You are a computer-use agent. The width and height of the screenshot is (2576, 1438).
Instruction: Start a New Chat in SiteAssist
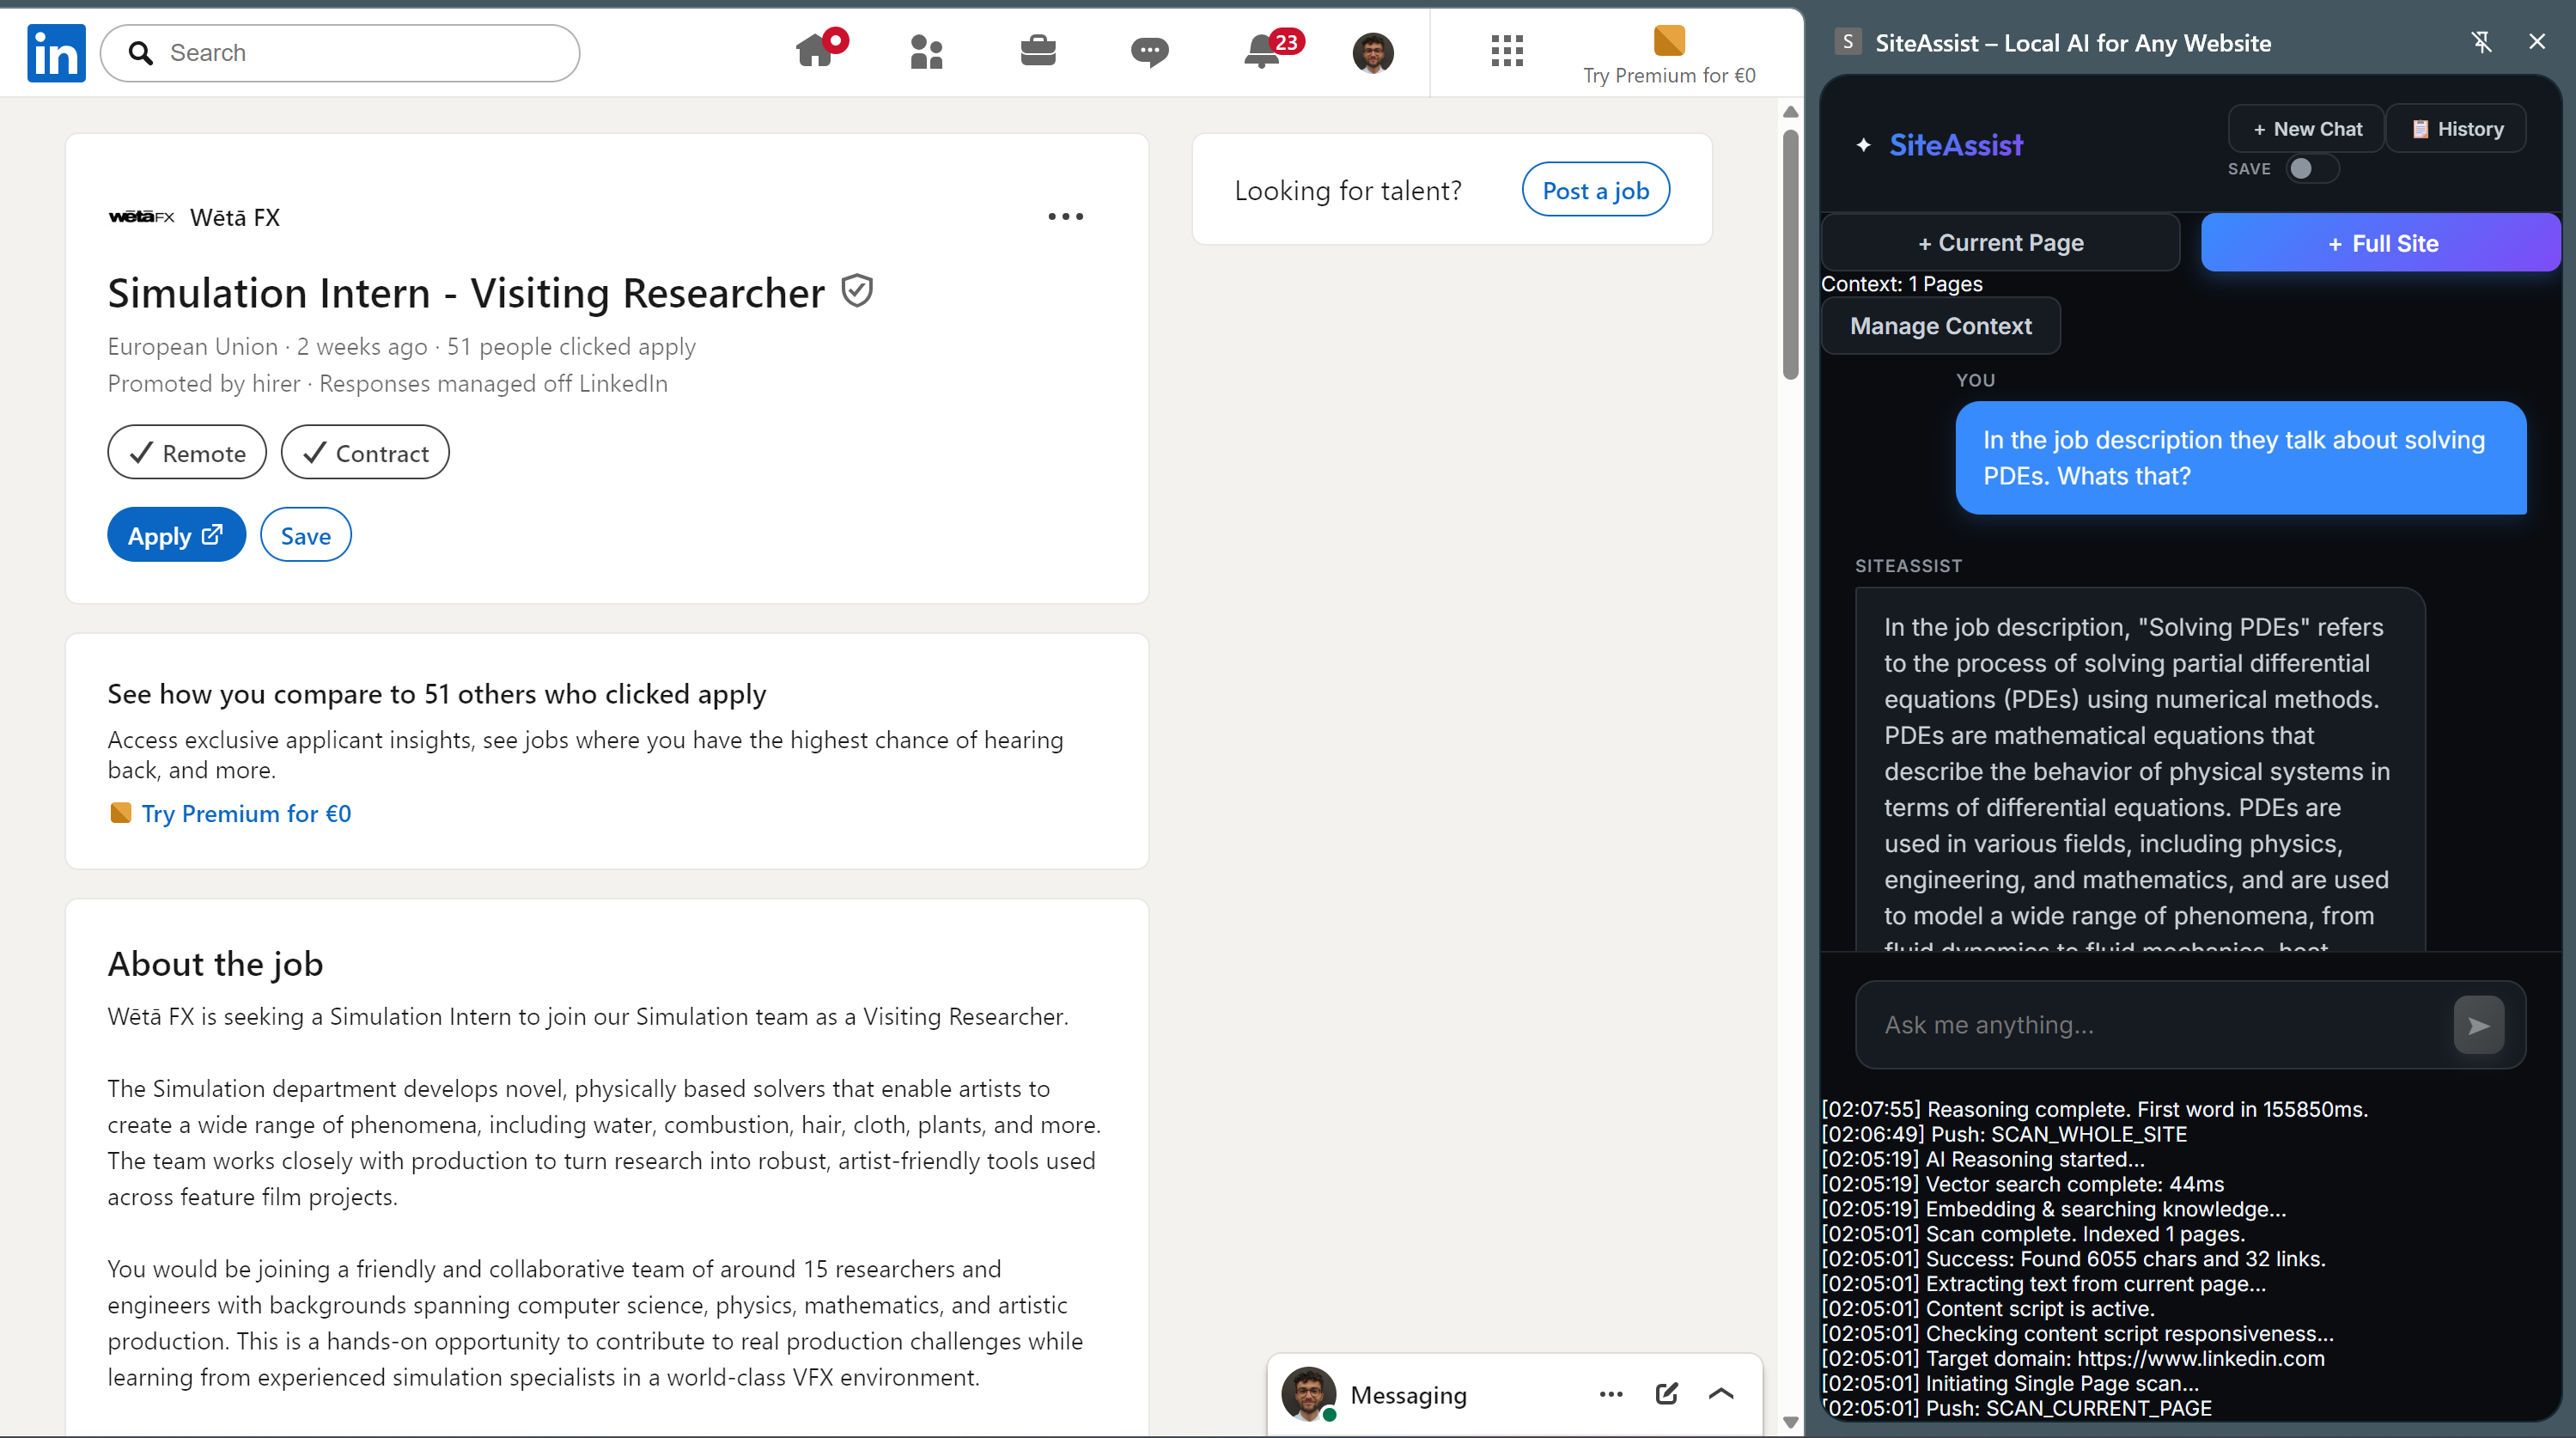coord(2306,129)
